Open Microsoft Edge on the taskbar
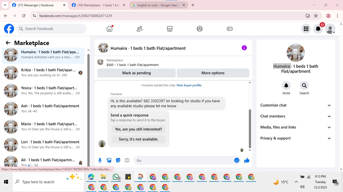Image resolution: width=343 pixels, height=192 pixels. [91, 177]
